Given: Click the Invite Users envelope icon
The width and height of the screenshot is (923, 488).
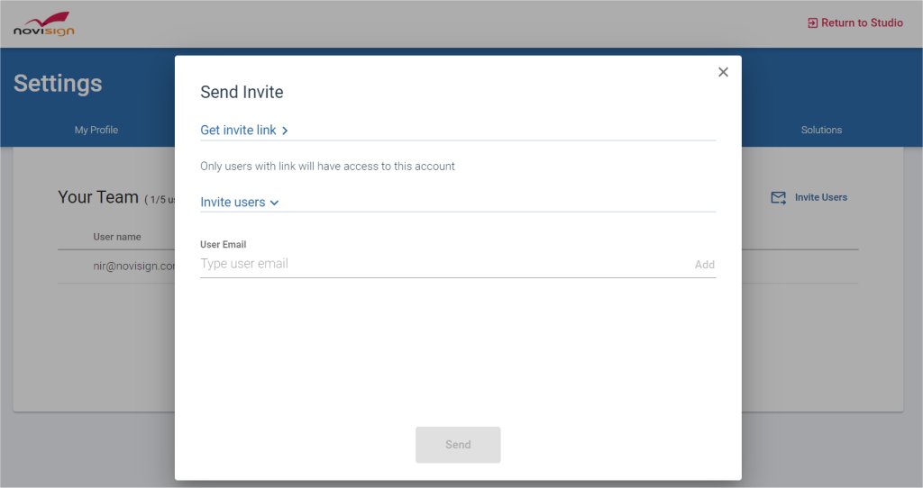Looking at the screenshot, I should pos(778,197).
